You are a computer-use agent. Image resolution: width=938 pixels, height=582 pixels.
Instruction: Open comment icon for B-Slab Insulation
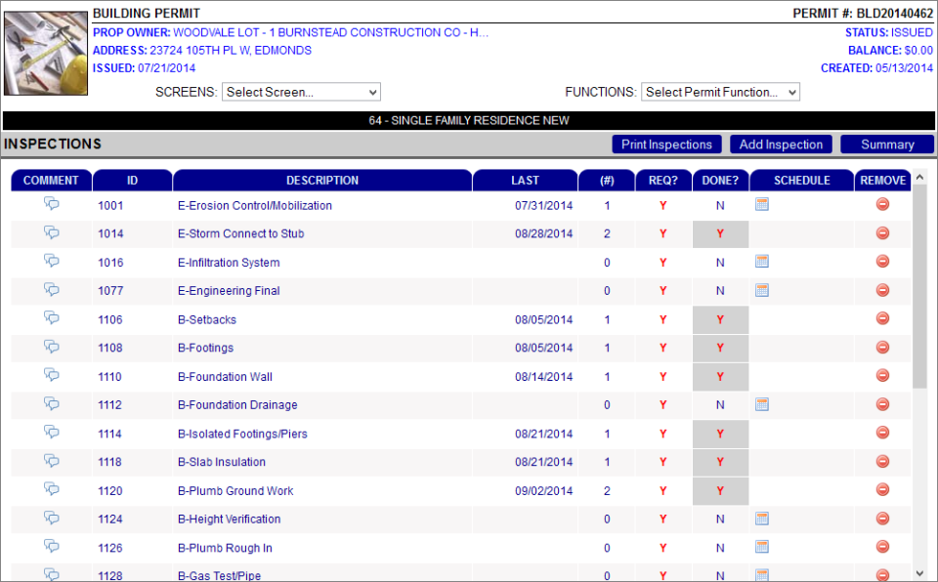pos(52,461)
